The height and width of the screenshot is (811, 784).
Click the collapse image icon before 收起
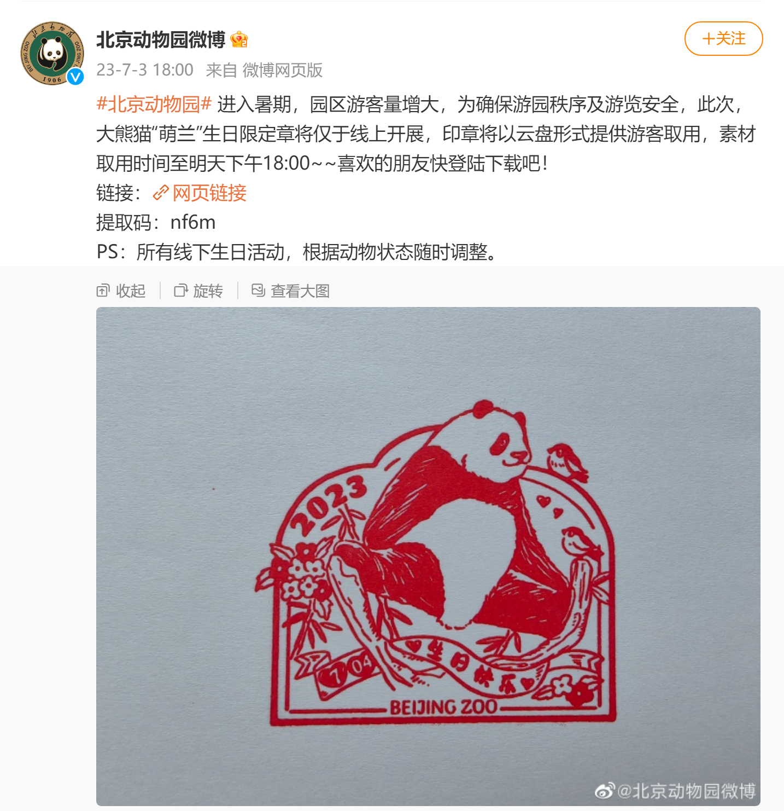point(103,291)
